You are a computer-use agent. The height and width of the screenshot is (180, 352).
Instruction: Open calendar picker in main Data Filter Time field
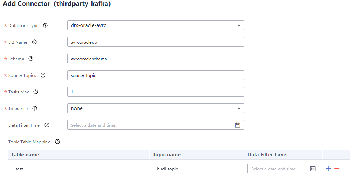[238, 125]
